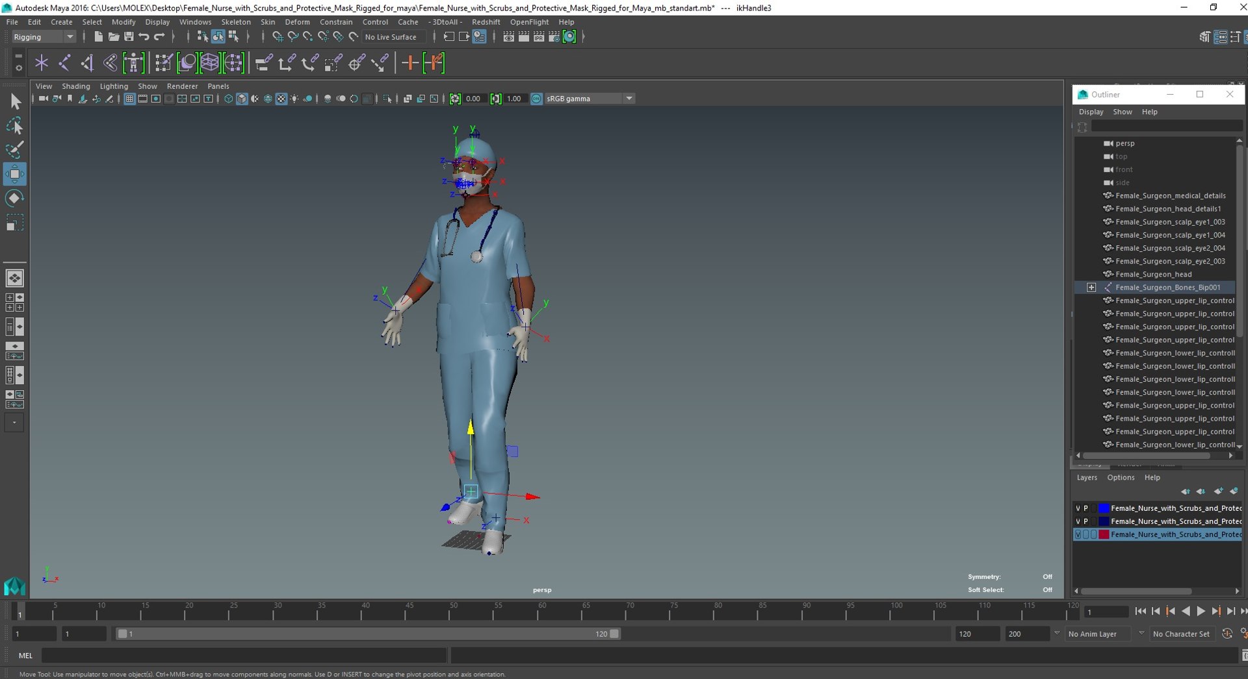Select Female_Surgeon_medical_details in Outliner
The image size is (1248, 679).
point(1171,195)
